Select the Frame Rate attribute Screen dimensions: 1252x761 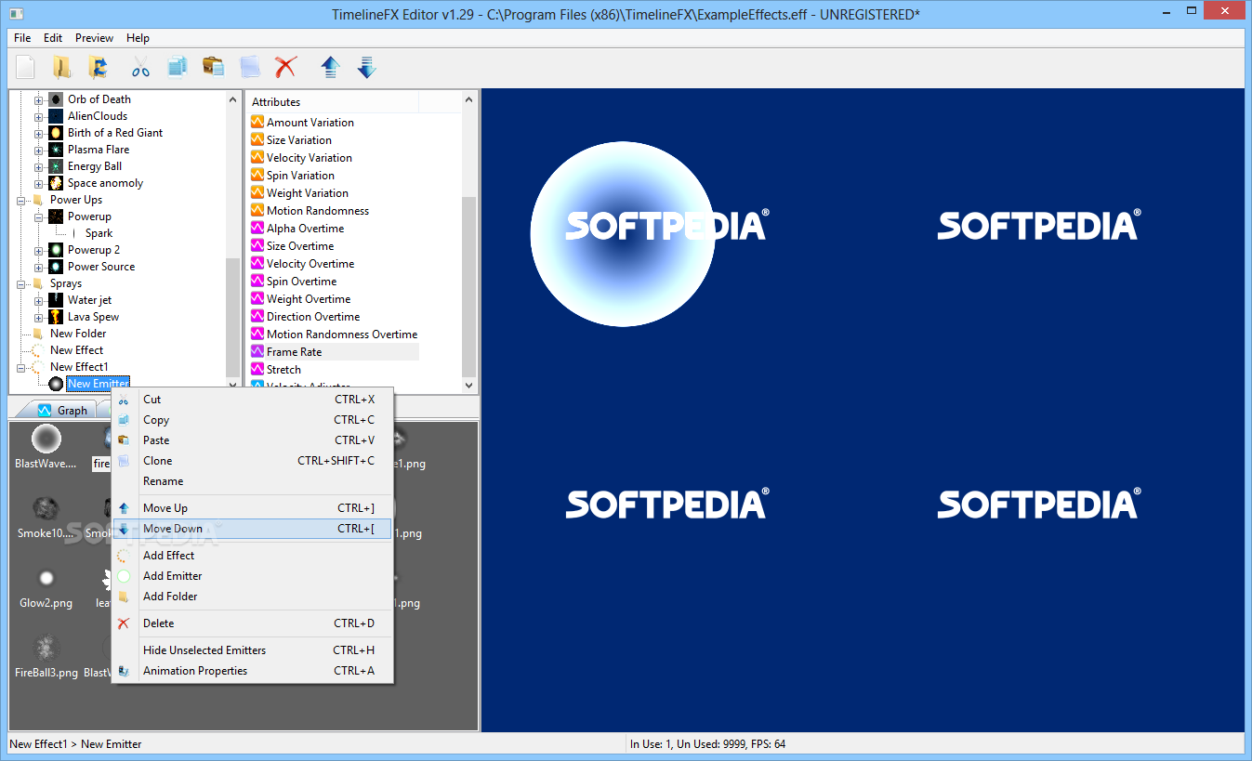pos(294,351)
